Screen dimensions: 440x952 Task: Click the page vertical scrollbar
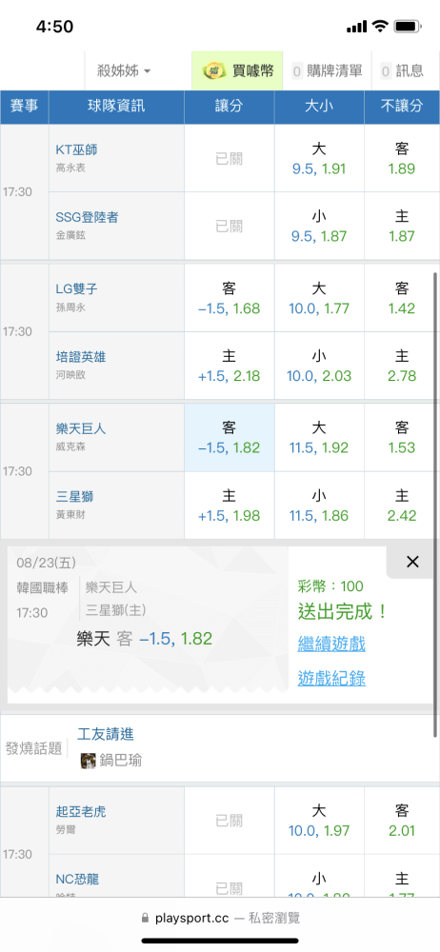[x=435, y=504]
